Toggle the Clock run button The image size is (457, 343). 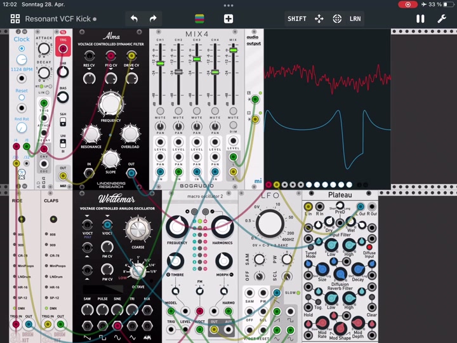(x=22, y=48)
